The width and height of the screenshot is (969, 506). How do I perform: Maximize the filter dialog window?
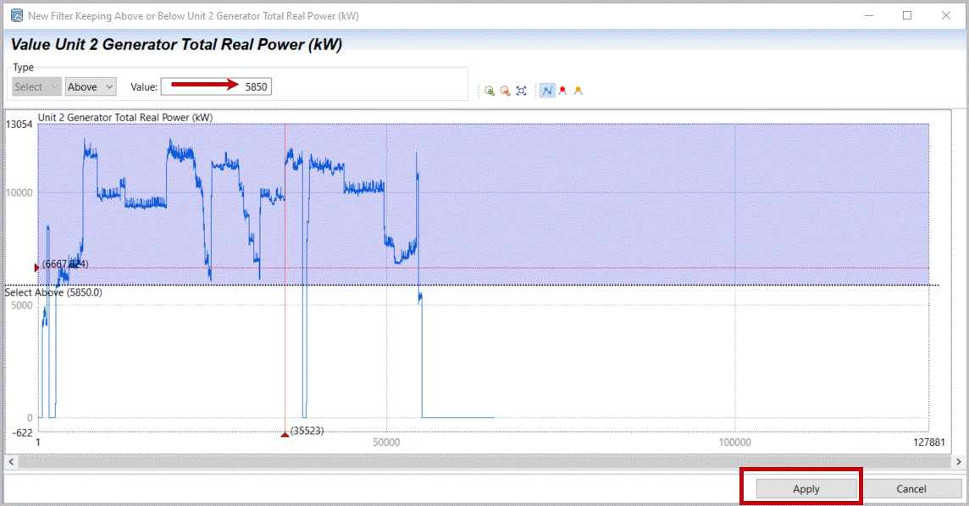(907, 15)
